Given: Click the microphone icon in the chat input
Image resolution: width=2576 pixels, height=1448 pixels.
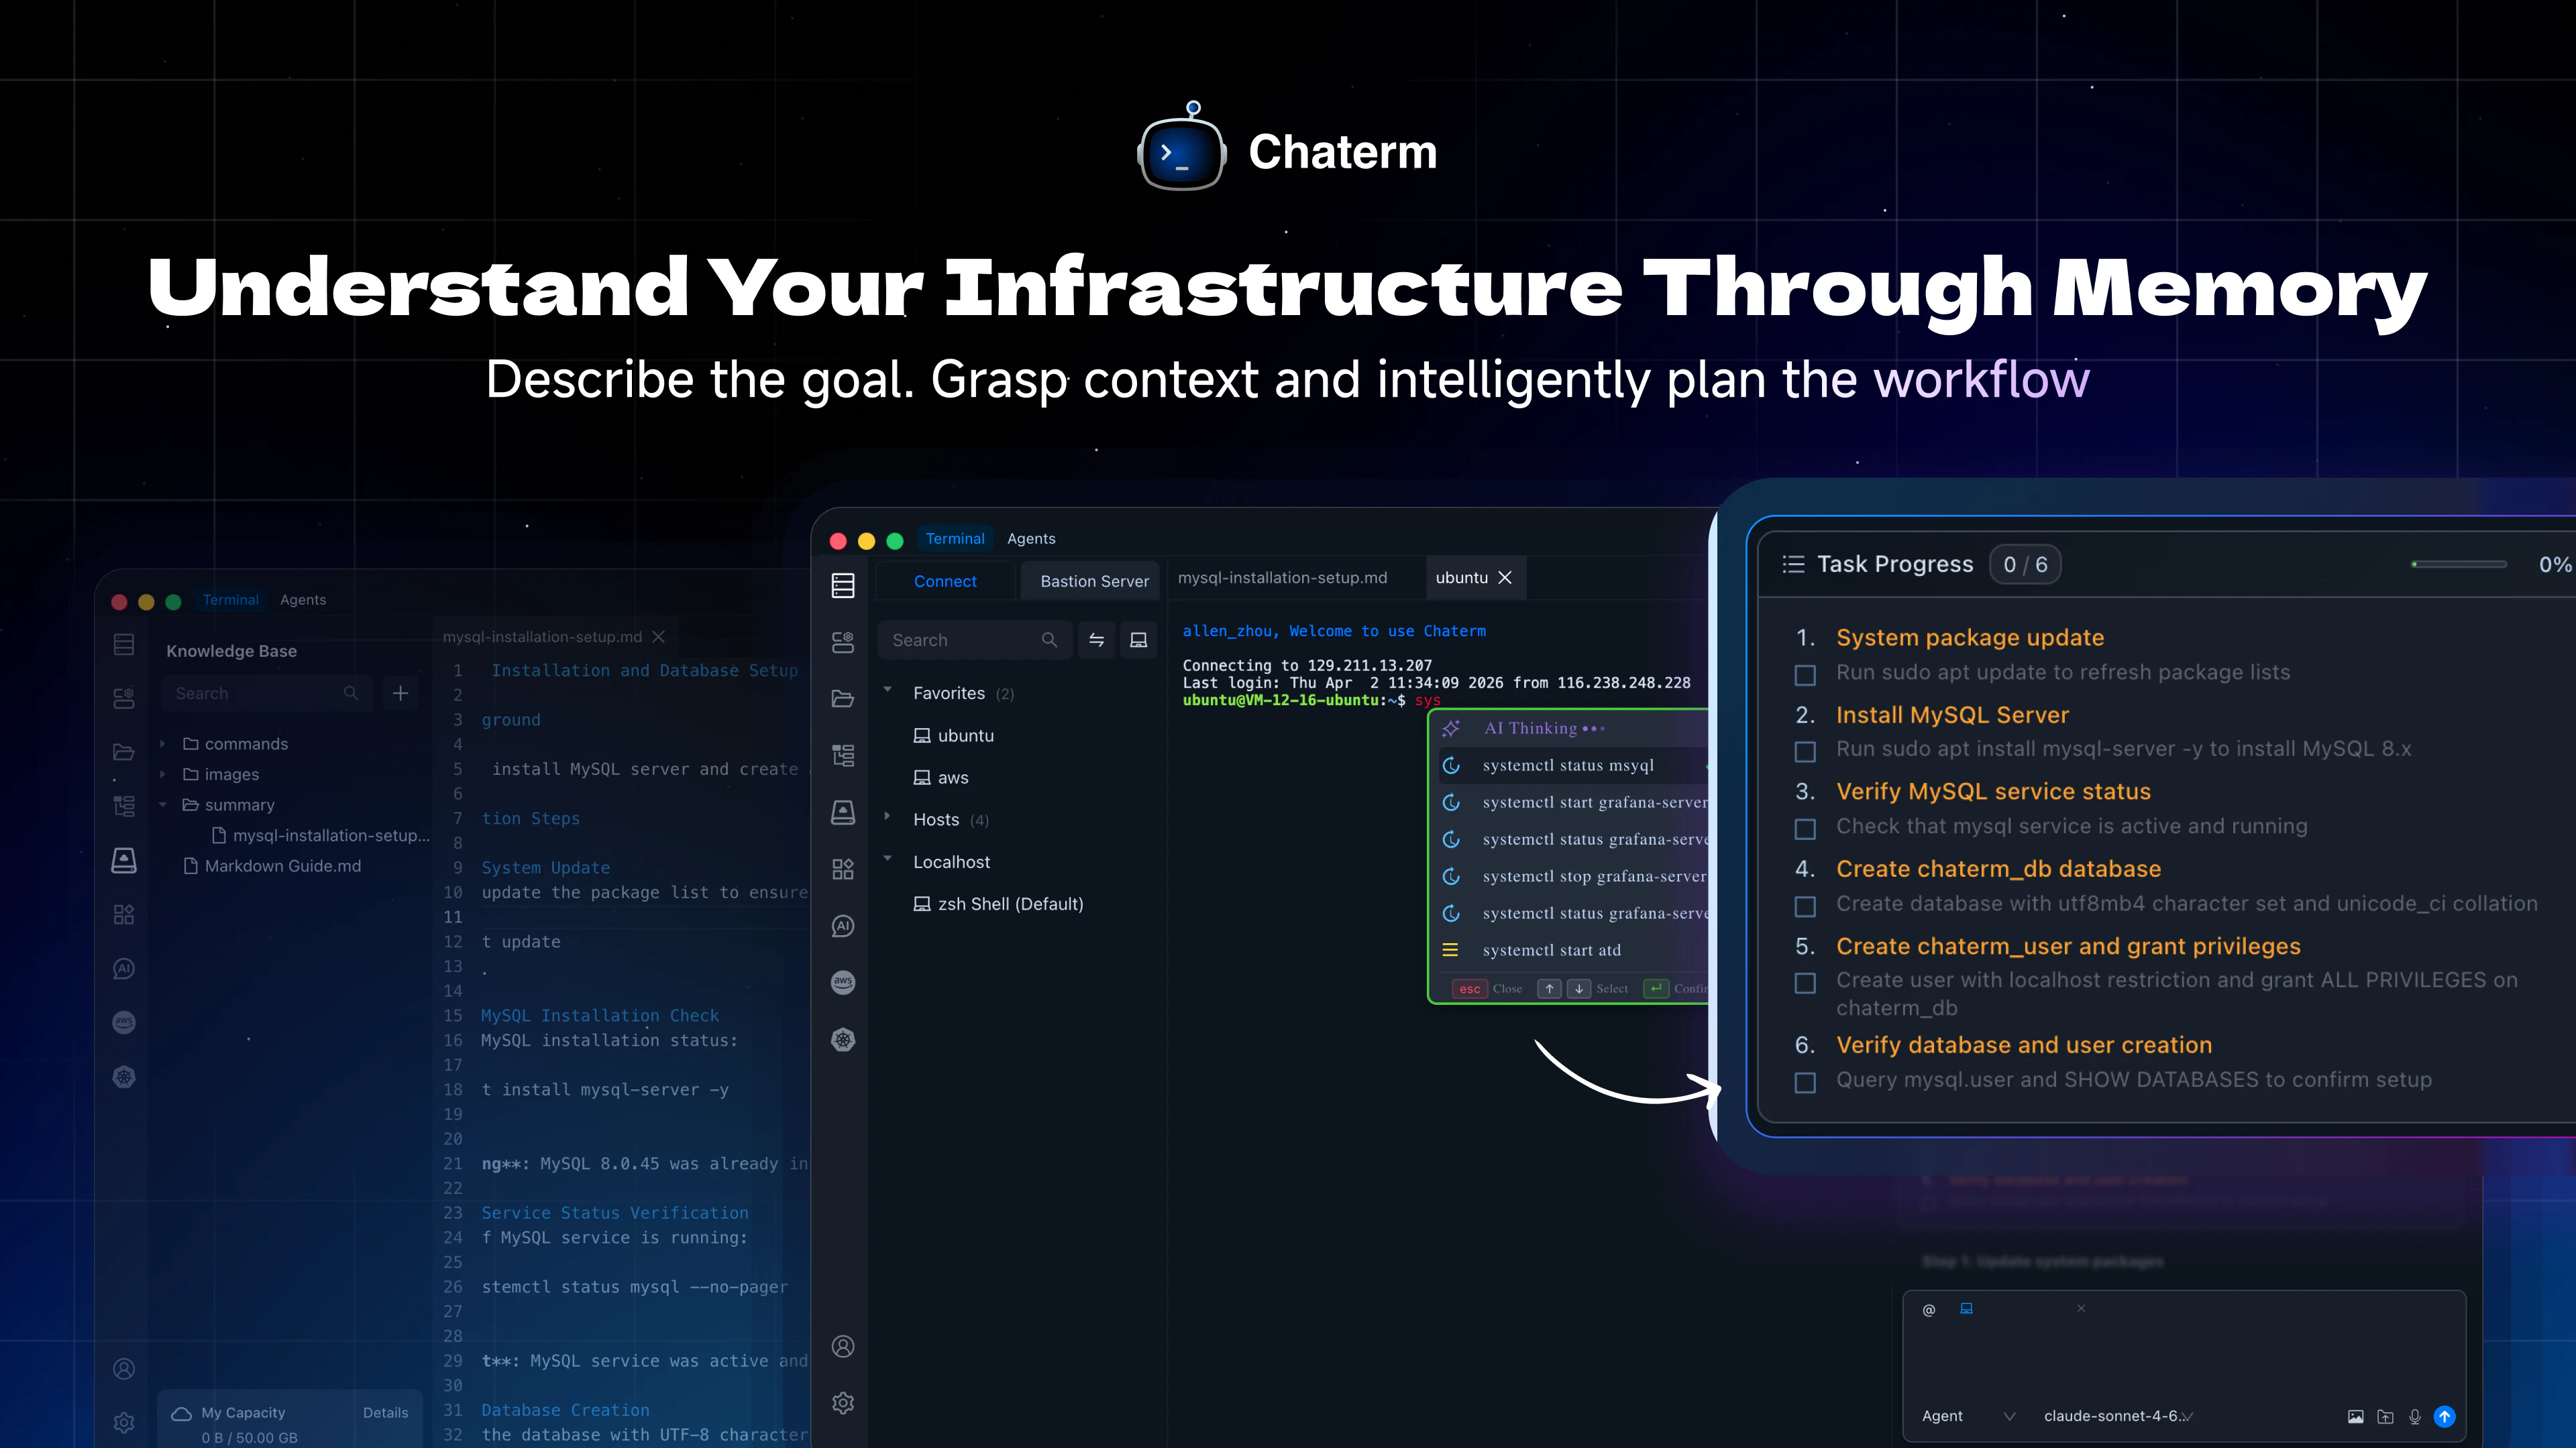Looking at the screenshot, I should tap(2414, 1416).
